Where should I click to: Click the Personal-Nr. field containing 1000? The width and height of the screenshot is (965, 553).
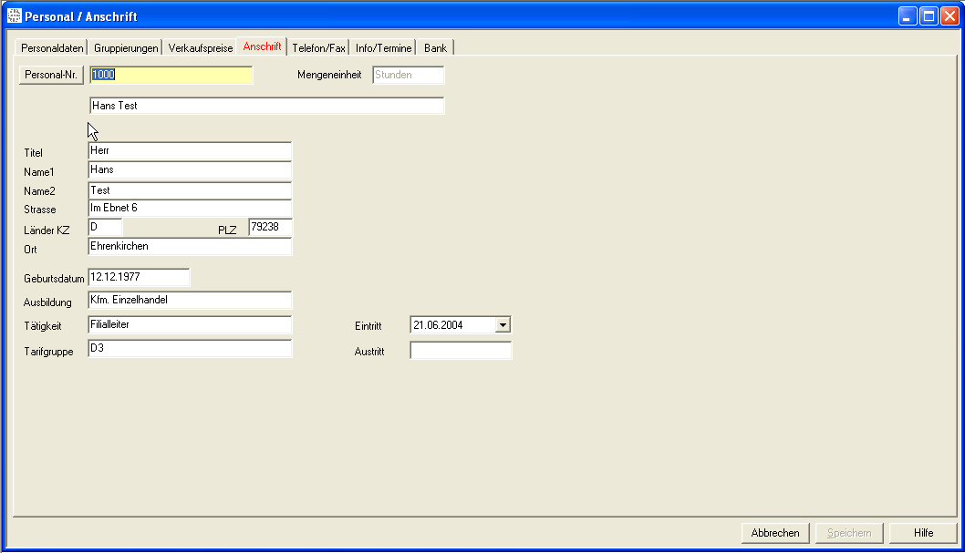coord(171,76)
